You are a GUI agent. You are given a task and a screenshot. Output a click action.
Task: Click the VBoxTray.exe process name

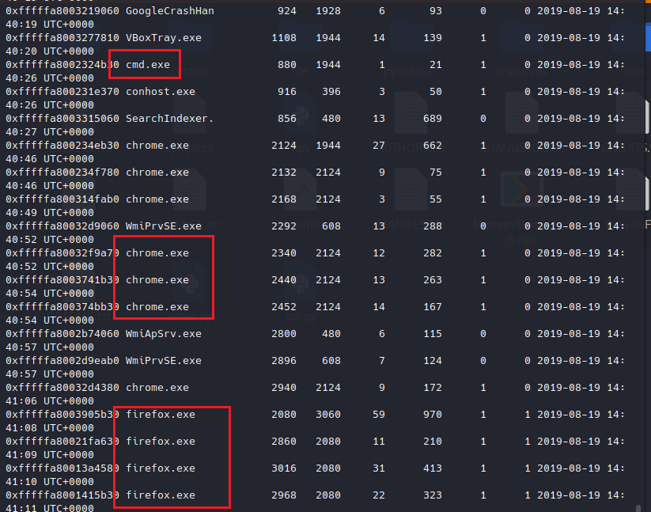click(163, 38)
